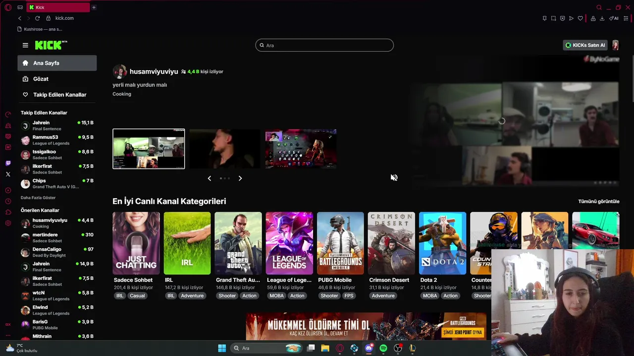Open Windows Start menu

(222, 348)
